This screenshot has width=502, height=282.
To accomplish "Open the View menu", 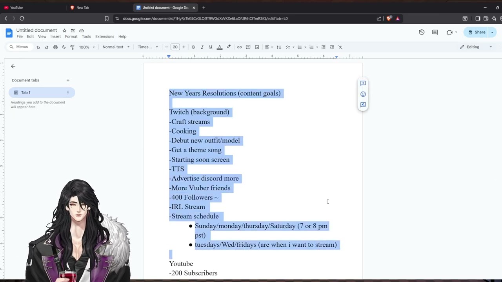I will 42,36.
